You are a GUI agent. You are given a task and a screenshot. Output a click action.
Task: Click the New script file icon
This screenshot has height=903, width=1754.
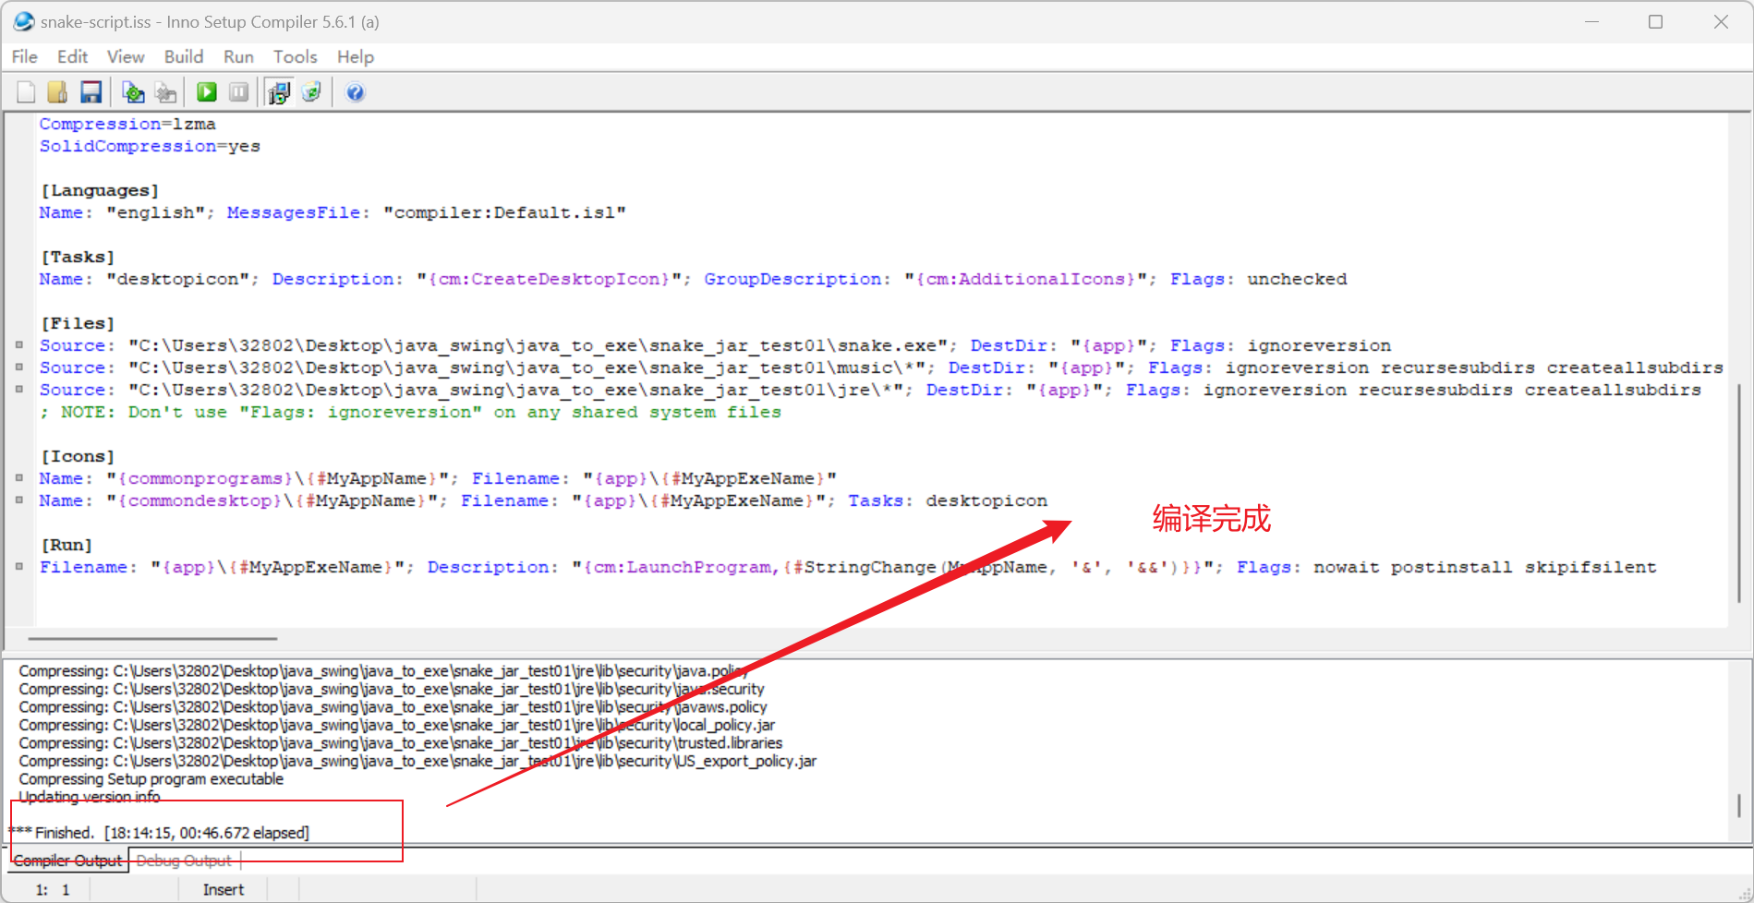[x=26, y=92]
